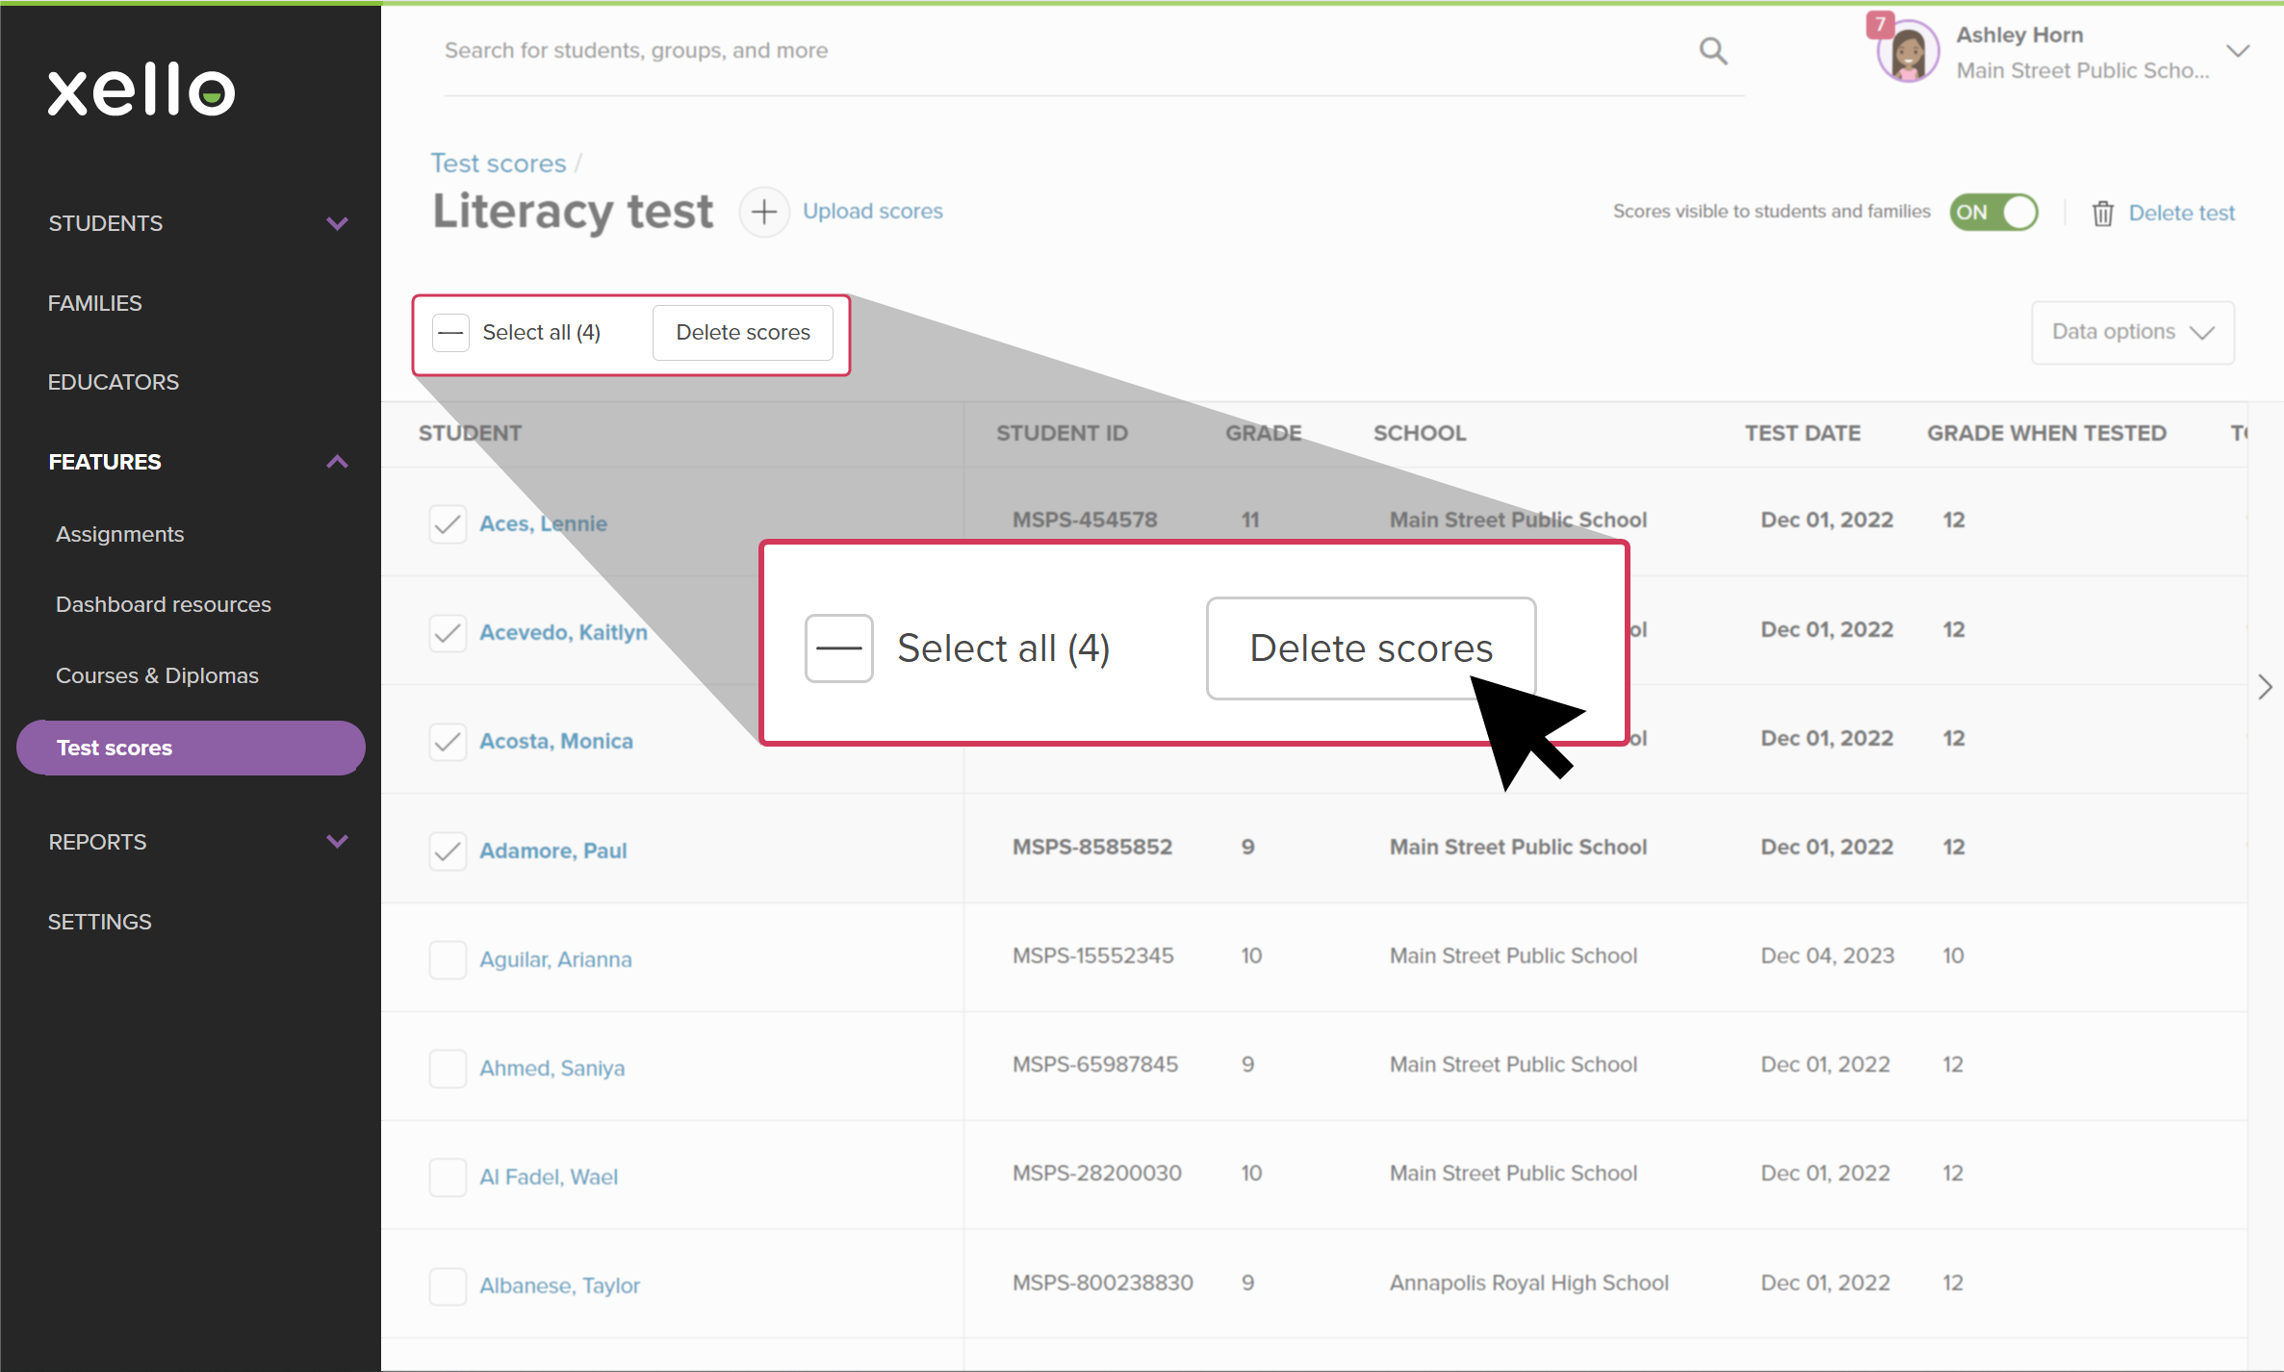Open Assignments in the sidebar
The width and height of the screenshot is (2284, 1372).
[119, 534]
